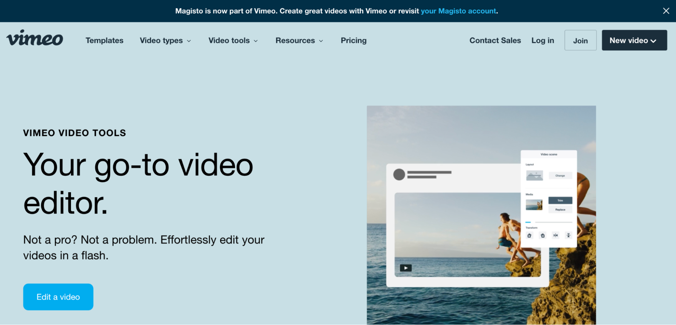Select the Media cliff-jump thumbnail
The width and height of the screenshot is (676, 325).
[x=534, y=205]
